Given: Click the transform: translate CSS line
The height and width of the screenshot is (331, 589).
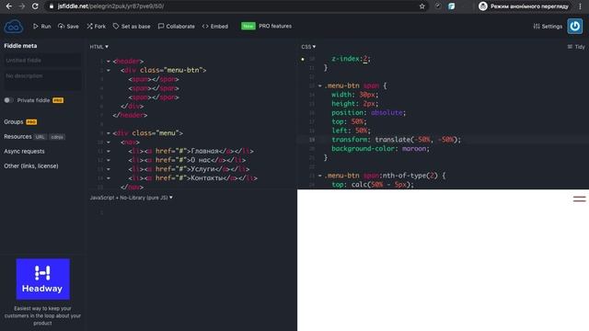Looking at the screenshot, I should [x=396, y=140].
